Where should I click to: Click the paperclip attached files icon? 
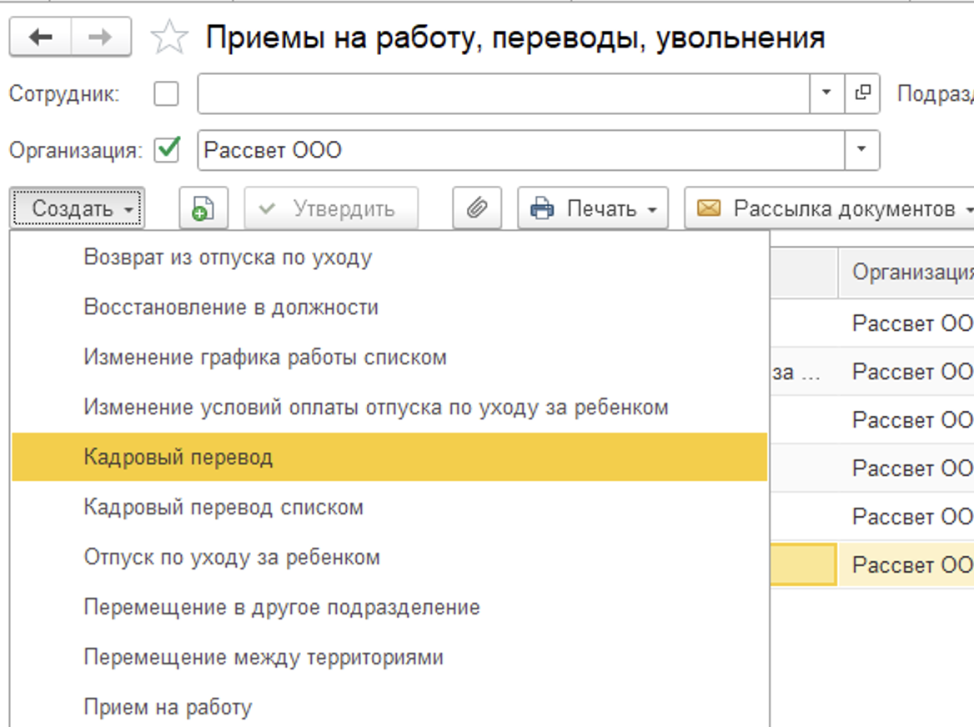476,208
